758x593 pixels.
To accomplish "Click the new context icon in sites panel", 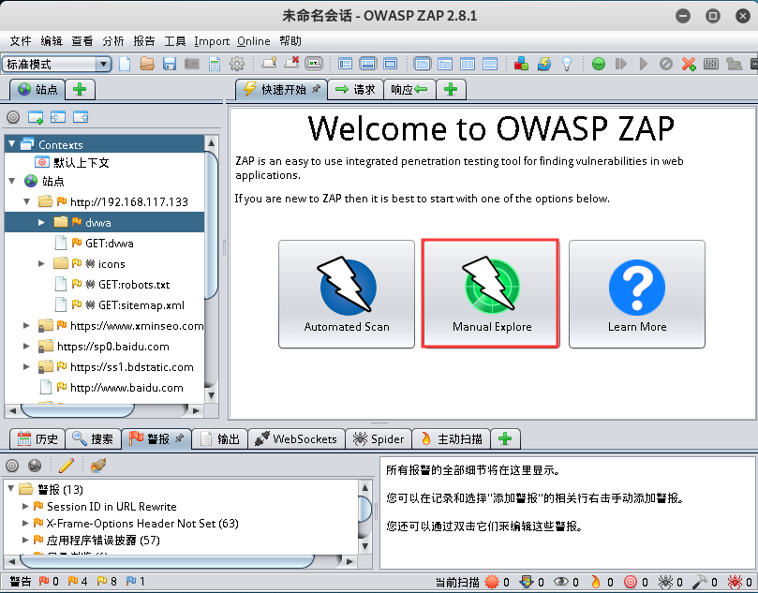I will [36, 117].
